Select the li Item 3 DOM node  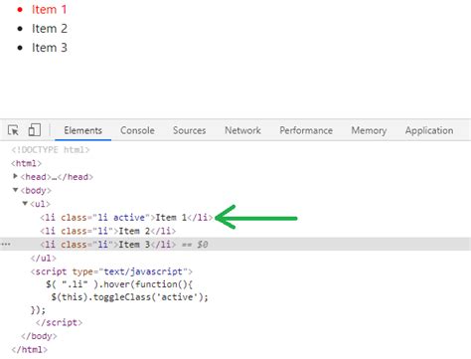(107, 245)
